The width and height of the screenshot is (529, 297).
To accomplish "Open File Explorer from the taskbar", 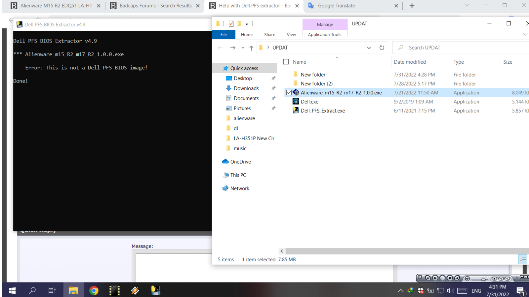I will pyautogui.click(x=73, y=290).
